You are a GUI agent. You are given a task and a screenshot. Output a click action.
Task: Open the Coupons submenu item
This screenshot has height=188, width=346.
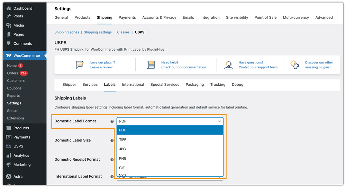[x=14, y=88]
